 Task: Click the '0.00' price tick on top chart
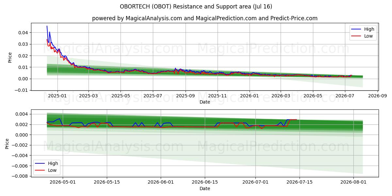(24, 79)
